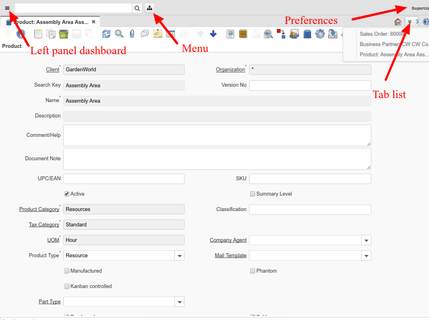Image resolution: width=429 pixels, height=320 pixels.
Task: Click the Product Category label link
Action: pos(39,209)
